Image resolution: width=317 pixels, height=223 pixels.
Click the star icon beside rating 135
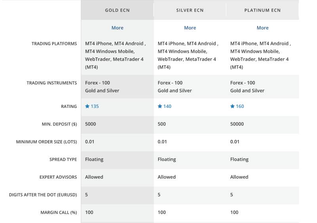pyautogui.click(x=87, y=106)
